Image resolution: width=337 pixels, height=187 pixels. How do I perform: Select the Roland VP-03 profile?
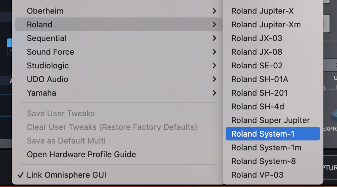(x=257, y=175)
